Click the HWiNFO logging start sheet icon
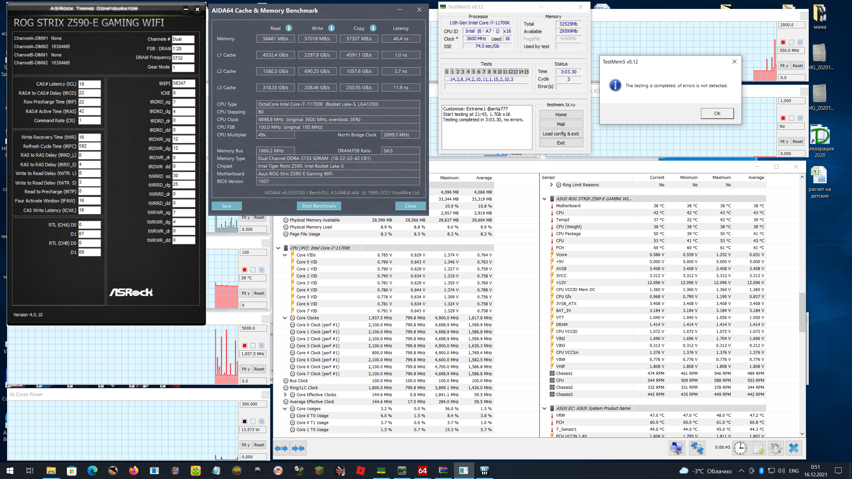Viewport: 852px width, 479px height. coord(758,448)
